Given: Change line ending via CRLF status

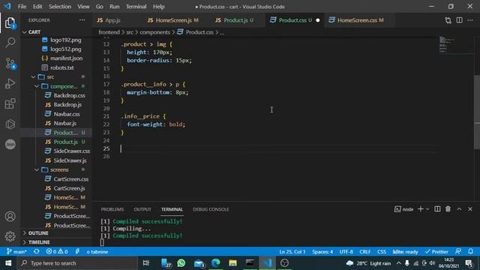Looking at the screenshot, I should 365,252.
